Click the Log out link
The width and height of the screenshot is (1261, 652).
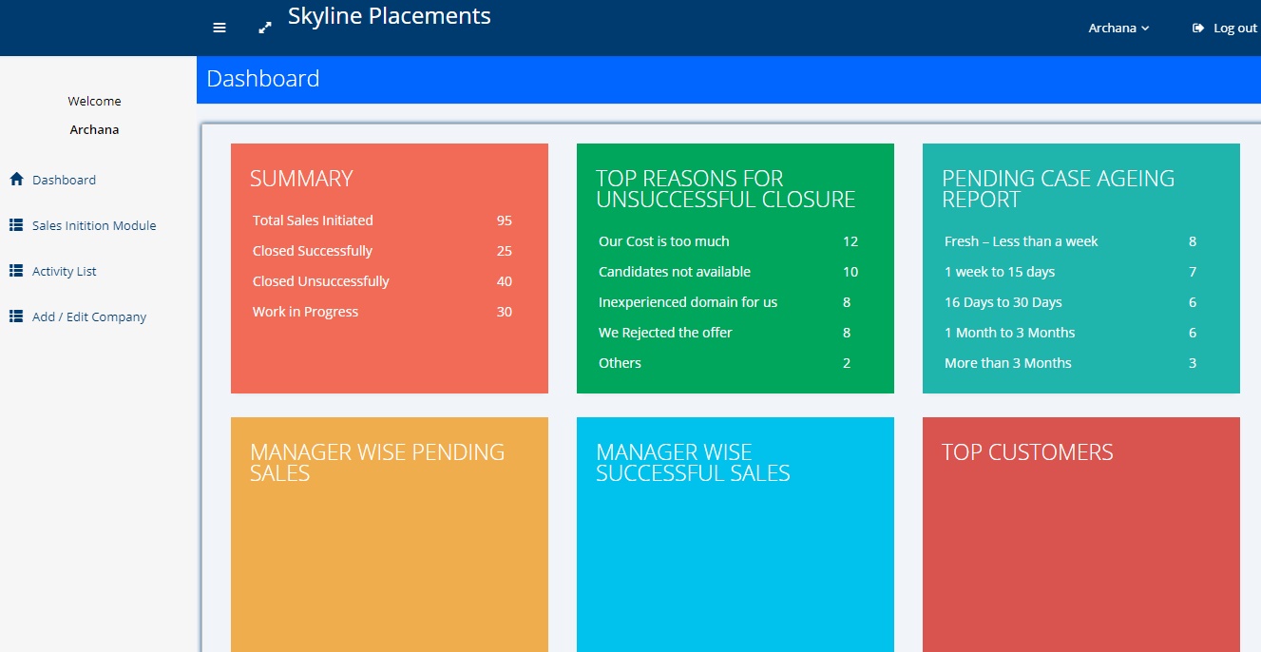[1225, 29]
